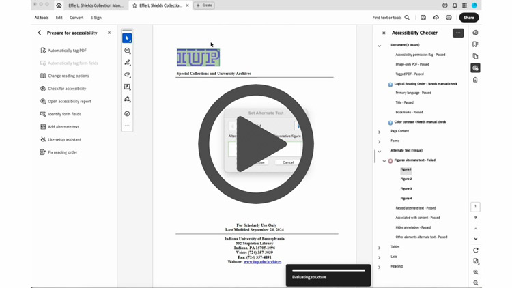Image resolution: width=512 pixels, height=288 pixels.
Task: Expand the Headings section
Action: (x=380, y=267)
